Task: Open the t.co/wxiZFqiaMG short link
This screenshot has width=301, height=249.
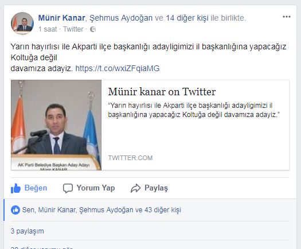Action: tap(118, 68)
